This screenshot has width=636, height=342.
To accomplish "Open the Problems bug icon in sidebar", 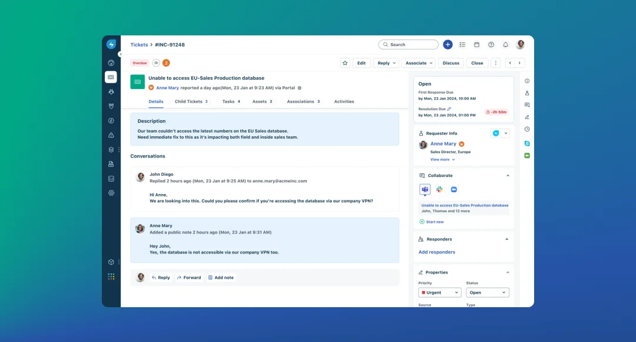I will 111,92.
